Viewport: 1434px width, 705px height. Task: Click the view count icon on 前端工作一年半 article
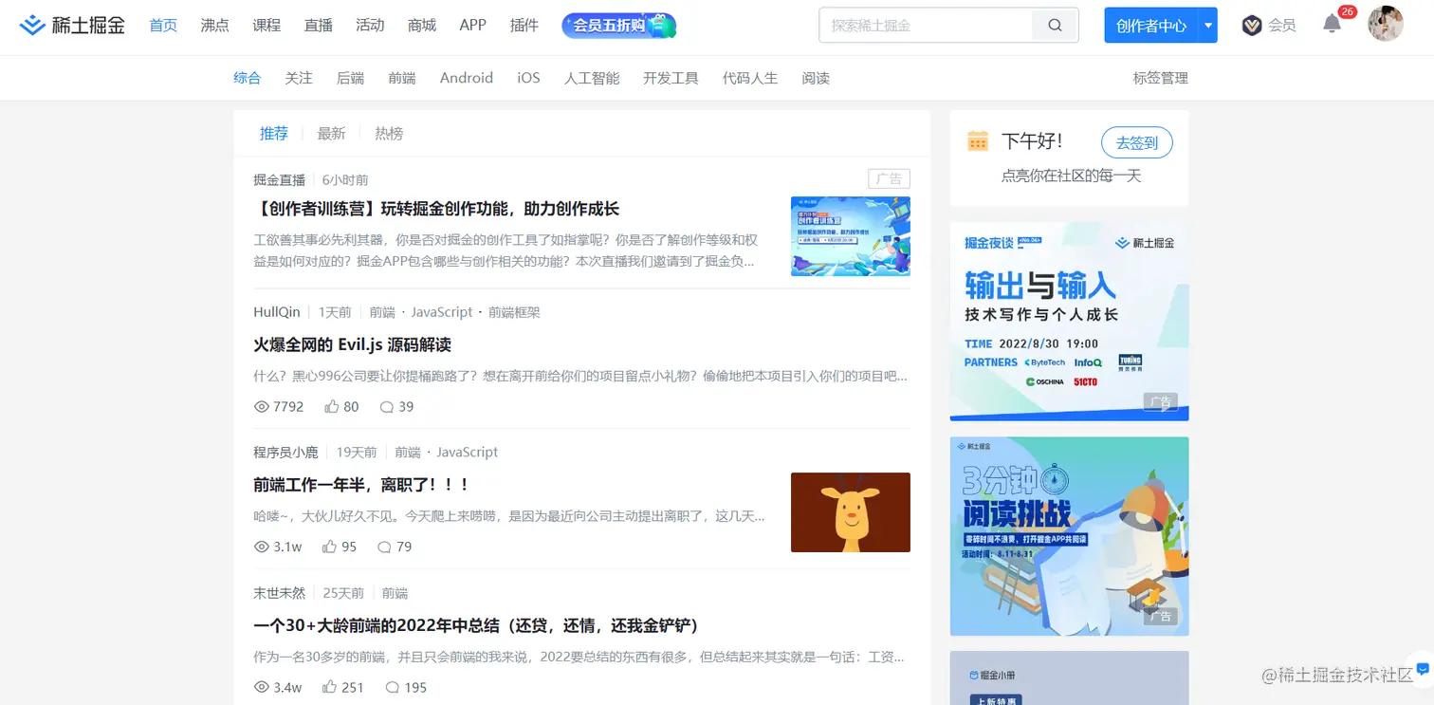(261, 547)
